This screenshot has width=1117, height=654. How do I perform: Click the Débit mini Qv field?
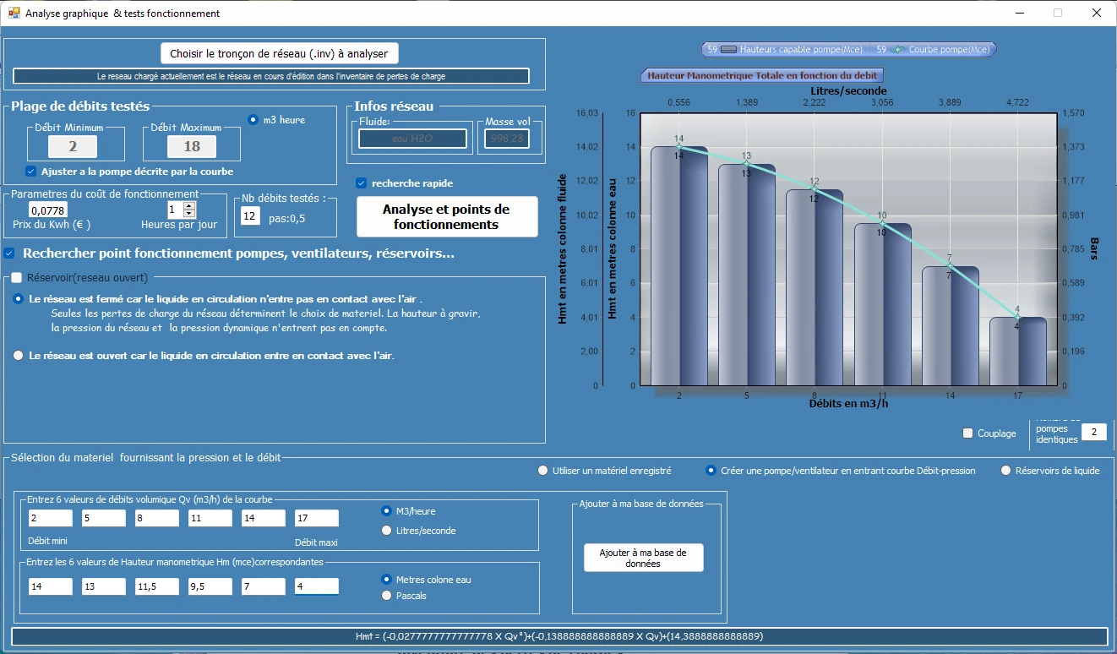click(51, 519)
